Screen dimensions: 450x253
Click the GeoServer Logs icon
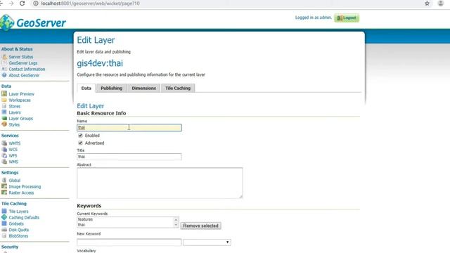pyautogui.click(x=4, y=63)
